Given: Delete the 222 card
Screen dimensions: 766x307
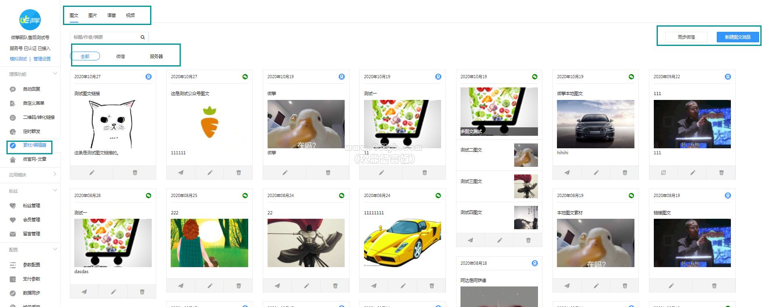Looking at the screenshot, I should pos(239,286).
